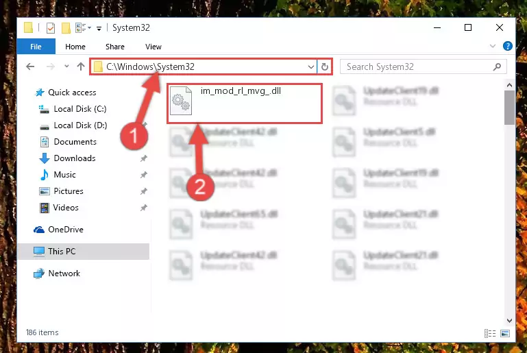Maximize the System32 window

[x=468, y=27]
